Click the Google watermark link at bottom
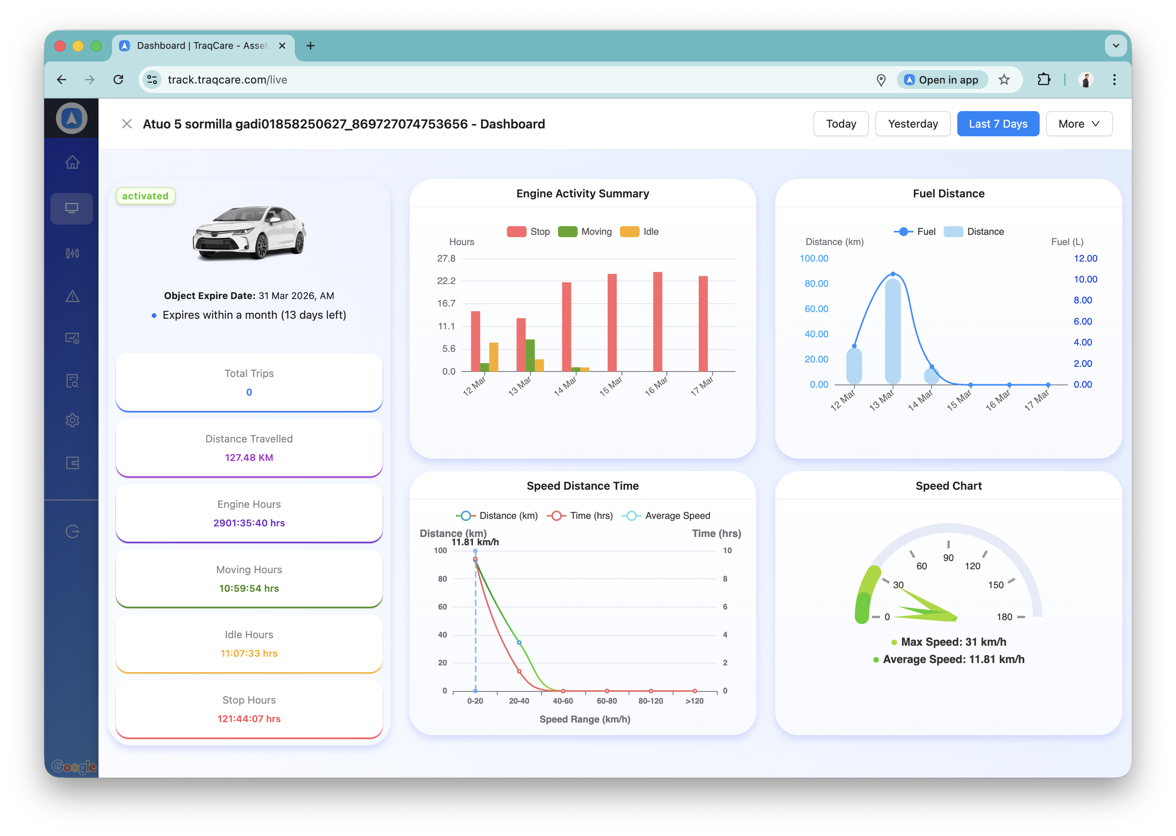The width and height of the screenshot is (1176, 836). coord(74,767)
